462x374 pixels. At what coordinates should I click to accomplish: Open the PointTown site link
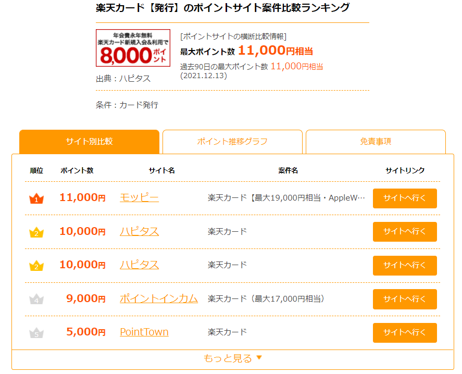click(144, 332)
